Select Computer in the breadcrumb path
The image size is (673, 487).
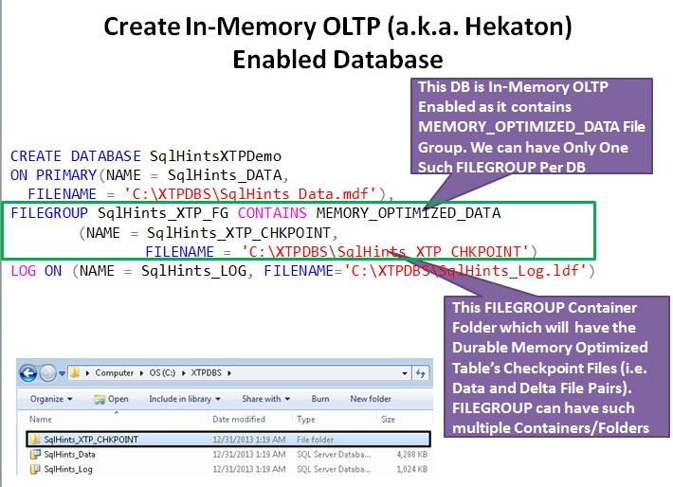113,373
